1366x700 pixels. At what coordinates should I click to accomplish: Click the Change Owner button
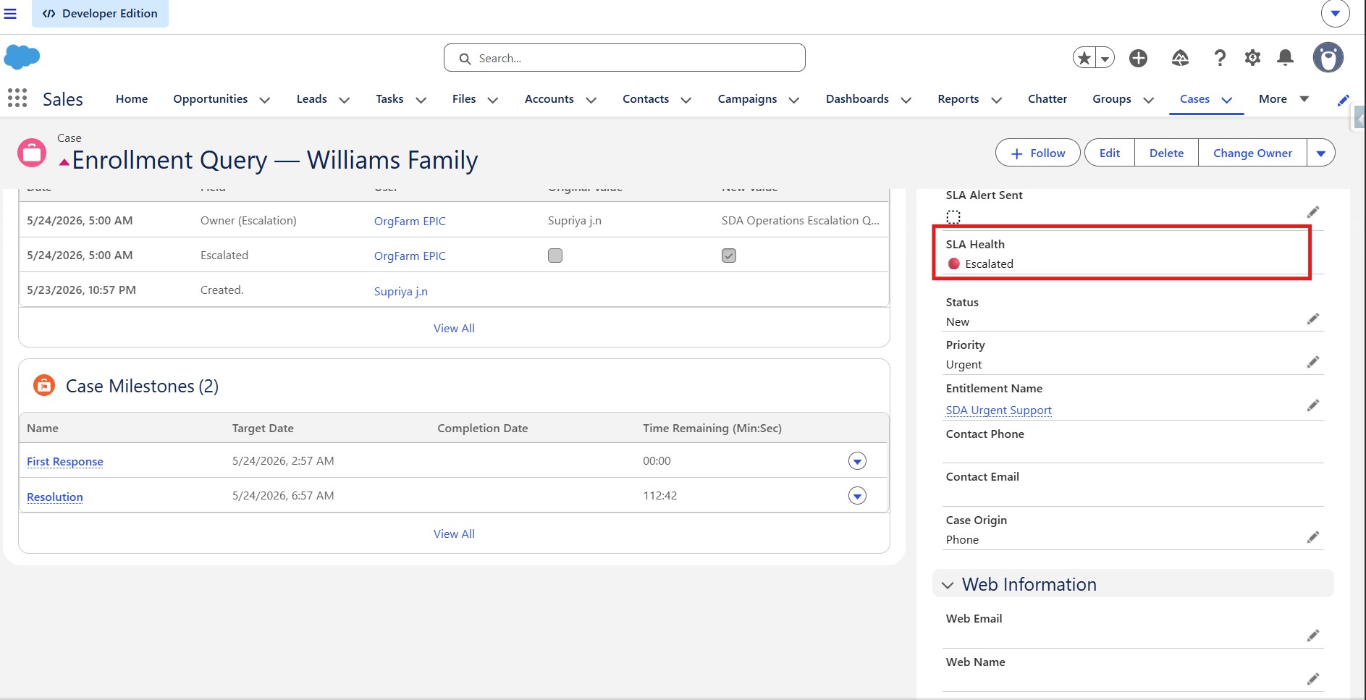click(x=1252, y=153)
